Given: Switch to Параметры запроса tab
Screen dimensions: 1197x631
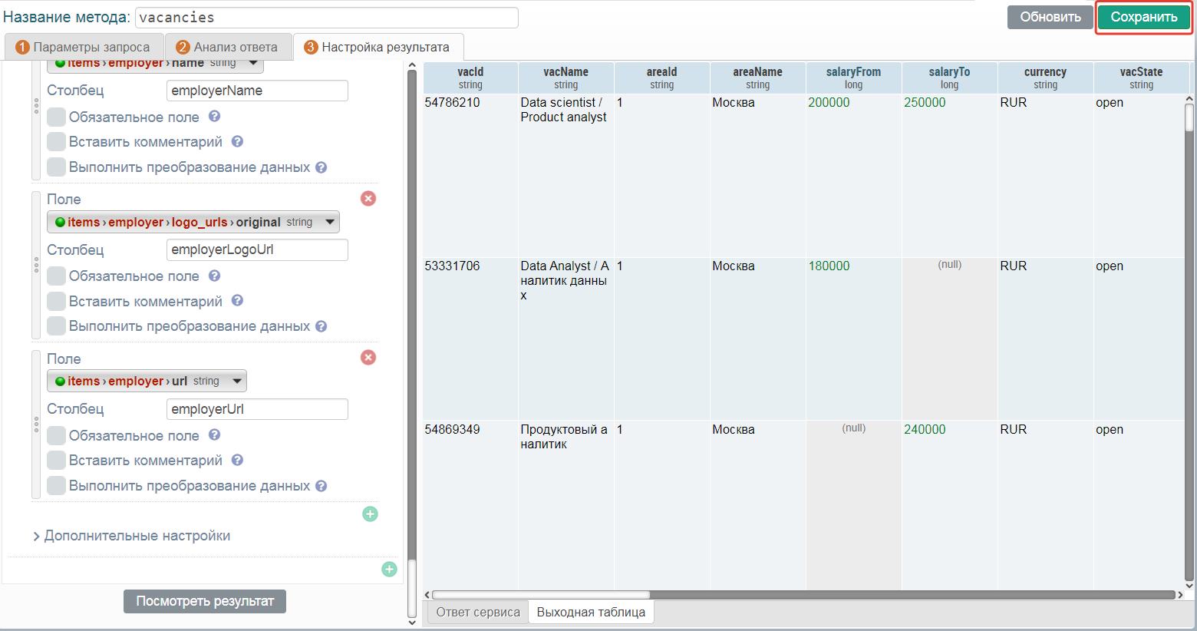Looking at the screenshot, I should tap(83, 48).
